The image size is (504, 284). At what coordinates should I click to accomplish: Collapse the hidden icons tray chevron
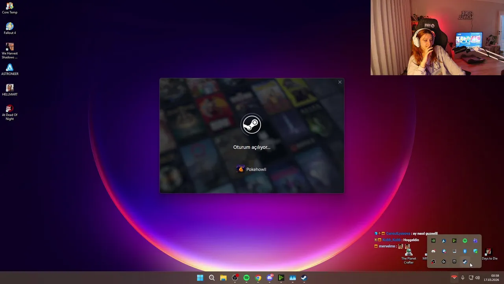454,278
